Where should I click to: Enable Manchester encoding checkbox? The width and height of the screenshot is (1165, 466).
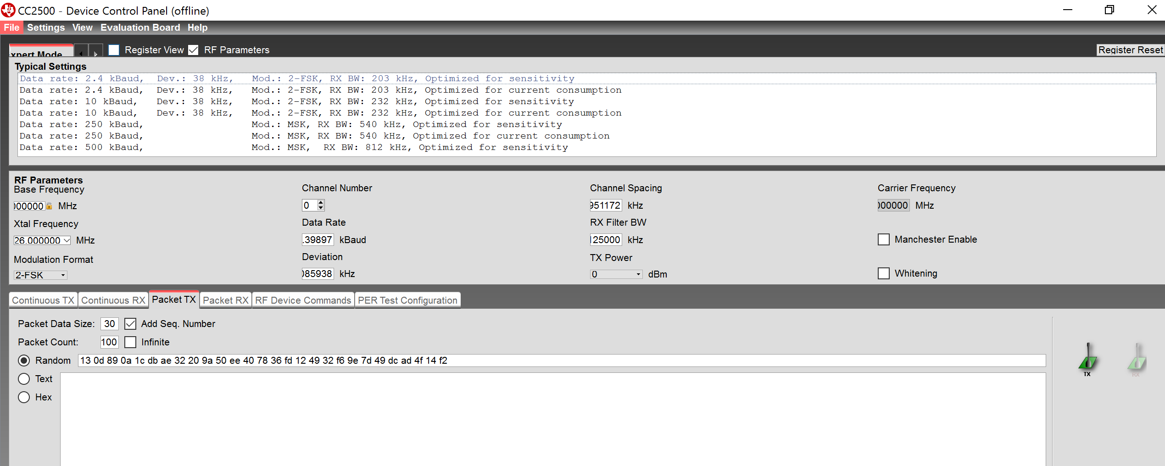coord(883,239)
